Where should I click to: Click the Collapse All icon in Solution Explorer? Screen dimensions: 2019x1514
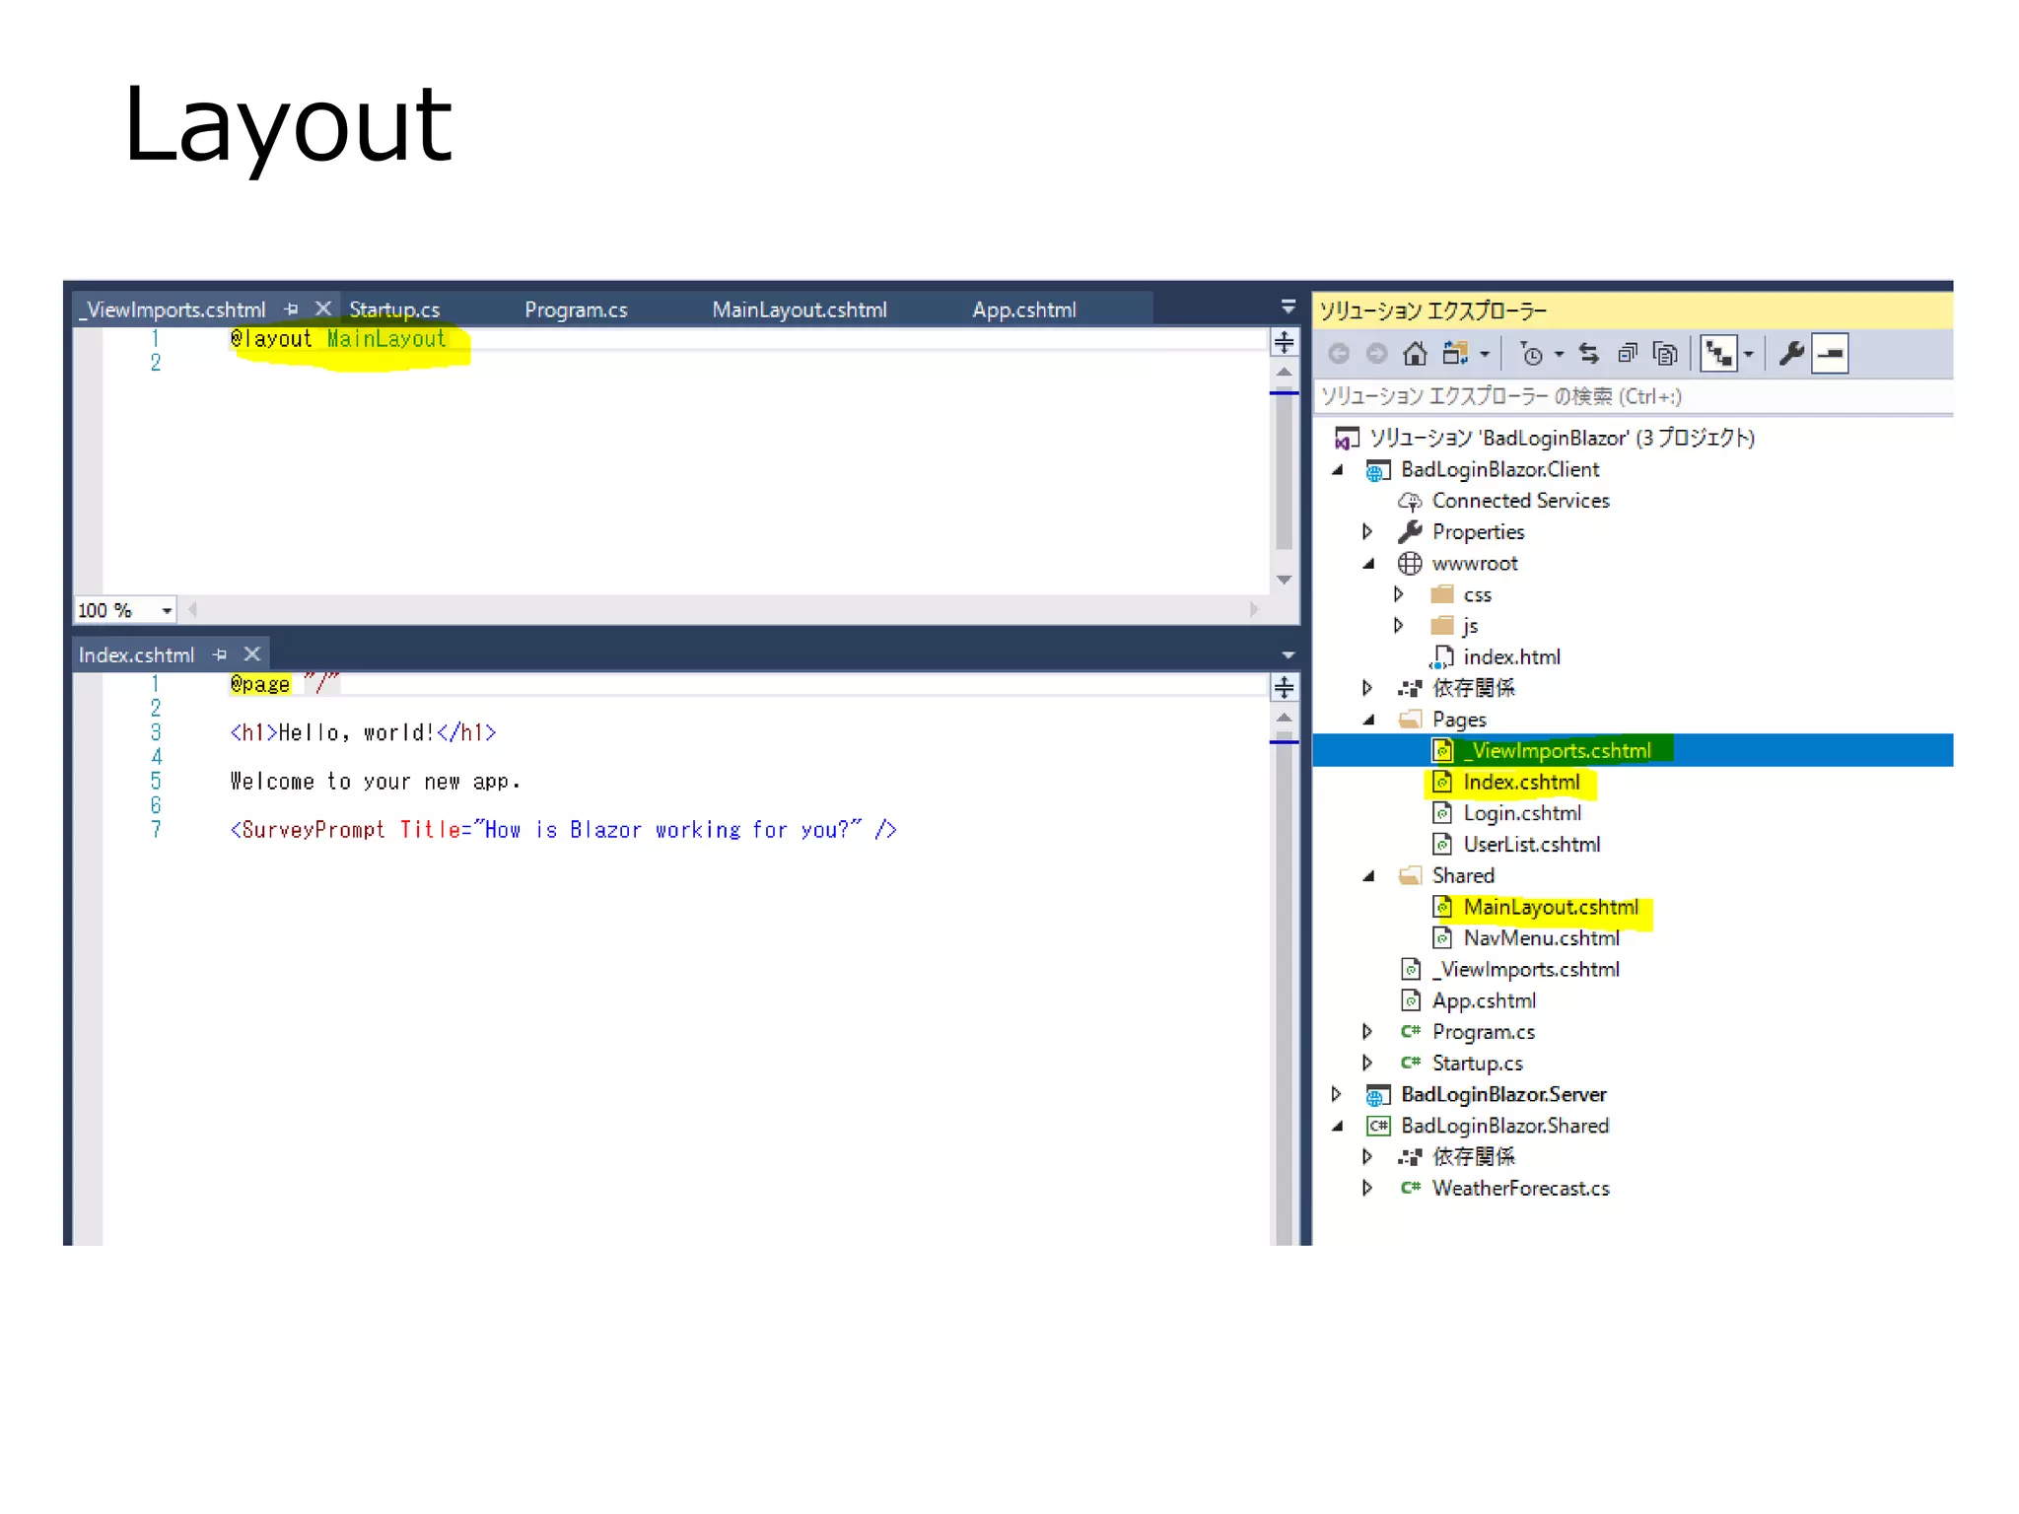pyautogui.click(x=1627, y=353)
